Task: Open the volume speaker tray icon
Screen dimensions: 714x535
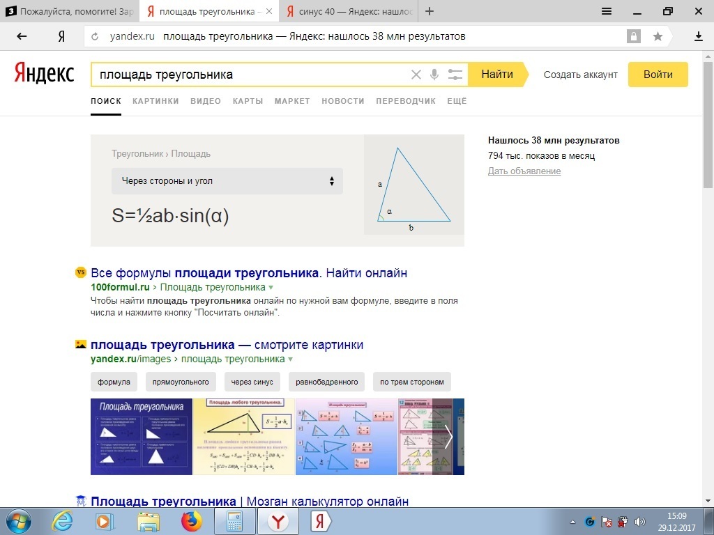Action: [639, 522]
